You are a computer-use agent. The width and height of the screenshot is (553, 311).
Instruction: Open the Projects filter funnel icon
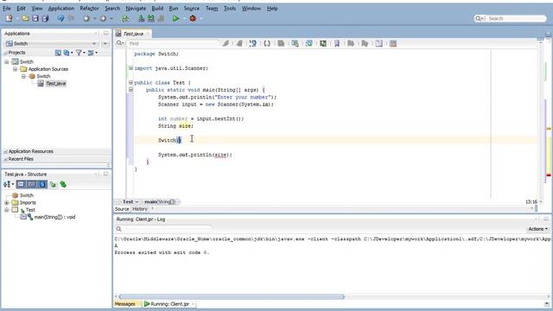(x=79, y=53)
